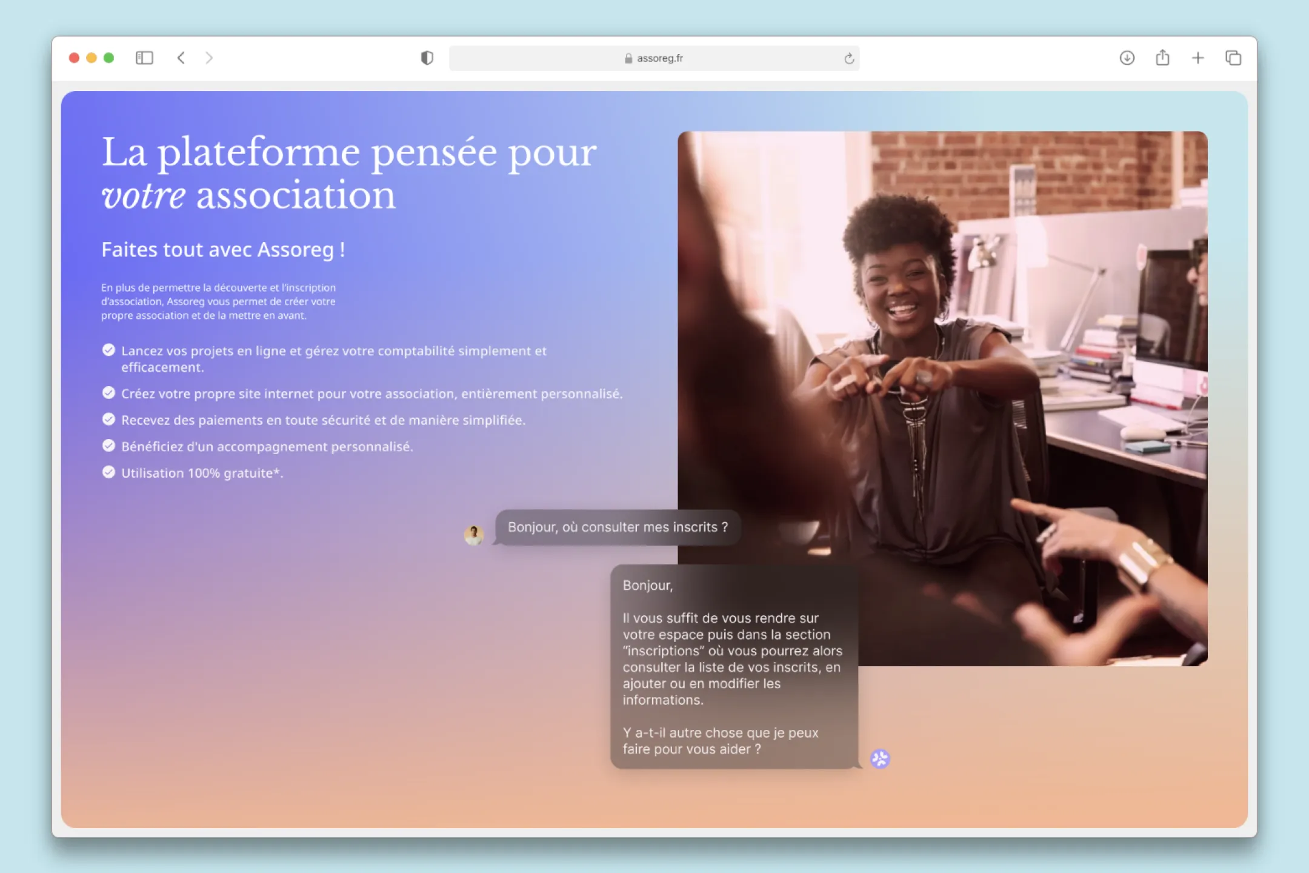
Task: Click the 'Bonjour, où consulter mes inscrits ?' bubble
Action: point(618,527)
